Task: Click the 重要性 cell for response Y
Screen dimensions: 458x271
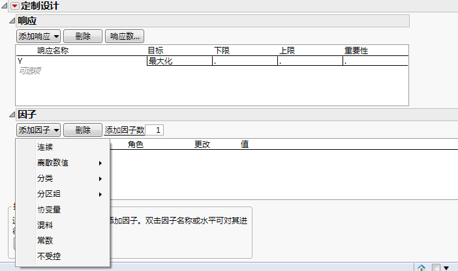Action: tap(375, 61)
